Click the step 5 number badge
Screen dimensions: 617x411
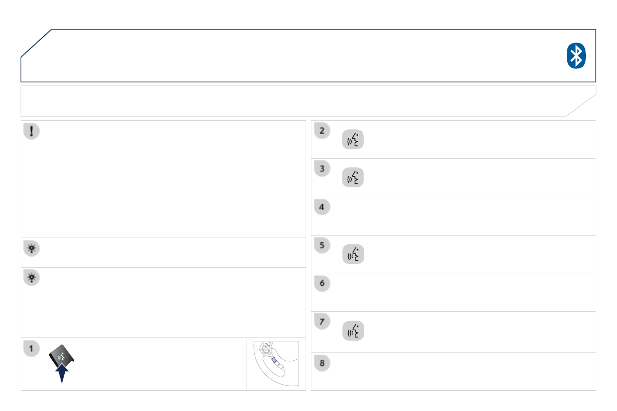(322, 245)
